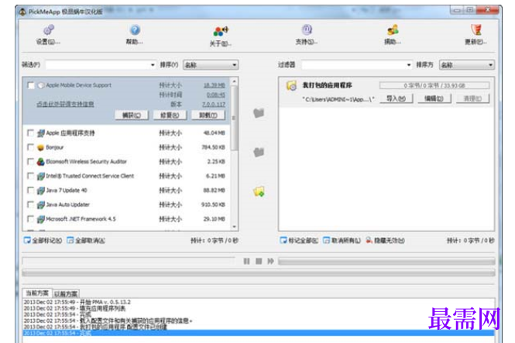Screen dimensions: 515x343
Task: Click the 18.39 MB estimated size link
Action: 215,85
